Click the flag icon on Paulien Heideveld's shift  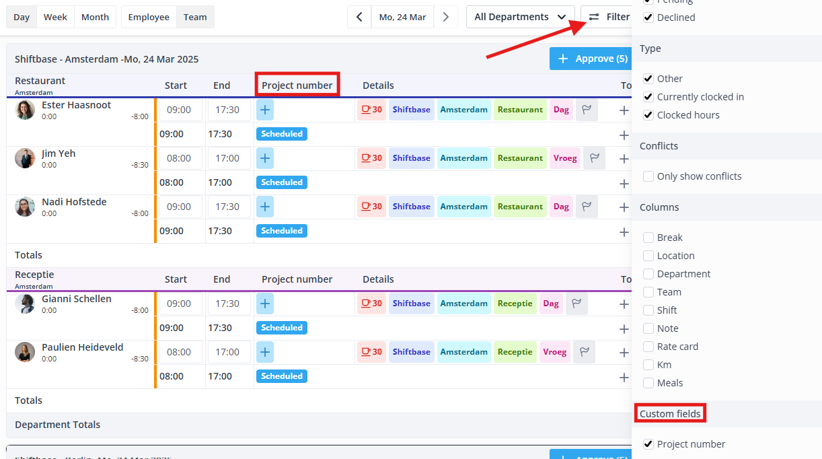pyautogui.click(x=583, y=351)
